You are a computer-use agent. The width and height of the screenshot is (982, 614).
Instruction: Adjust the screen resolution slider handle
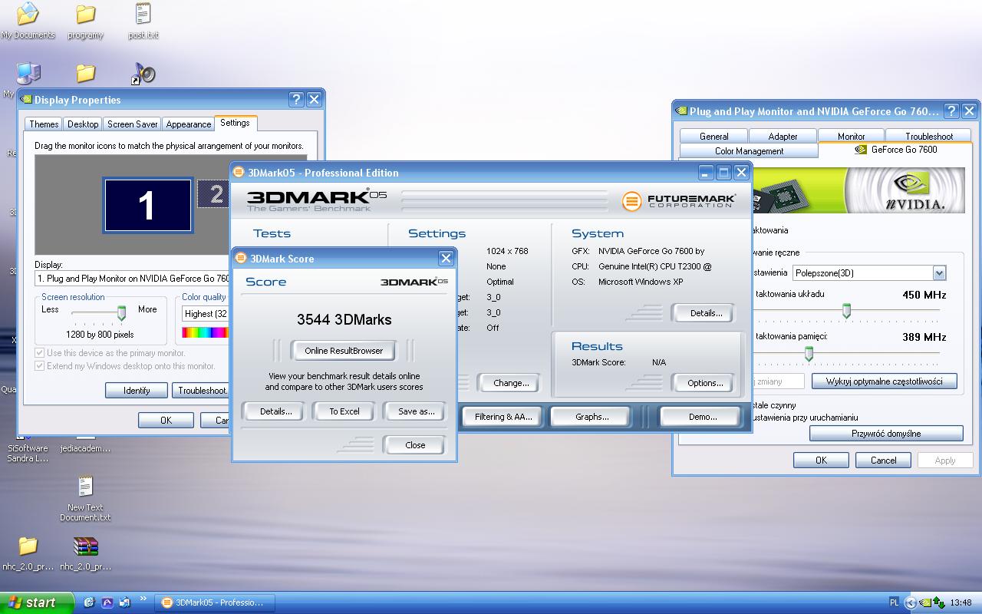[x=121, y=312]
